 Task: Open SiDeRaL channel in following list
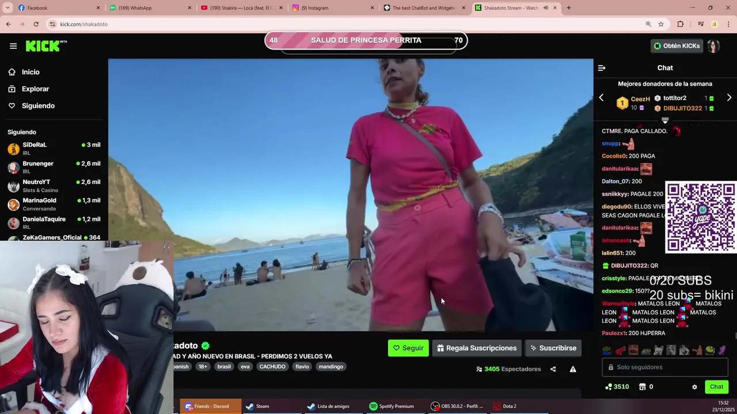[54, 148]
